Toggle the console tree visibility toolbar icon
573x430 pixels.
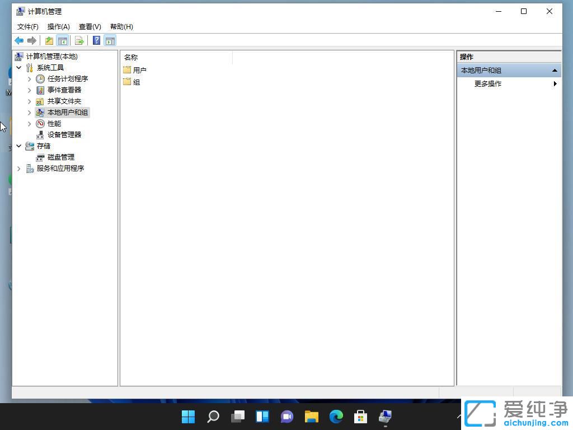point(63,40)
